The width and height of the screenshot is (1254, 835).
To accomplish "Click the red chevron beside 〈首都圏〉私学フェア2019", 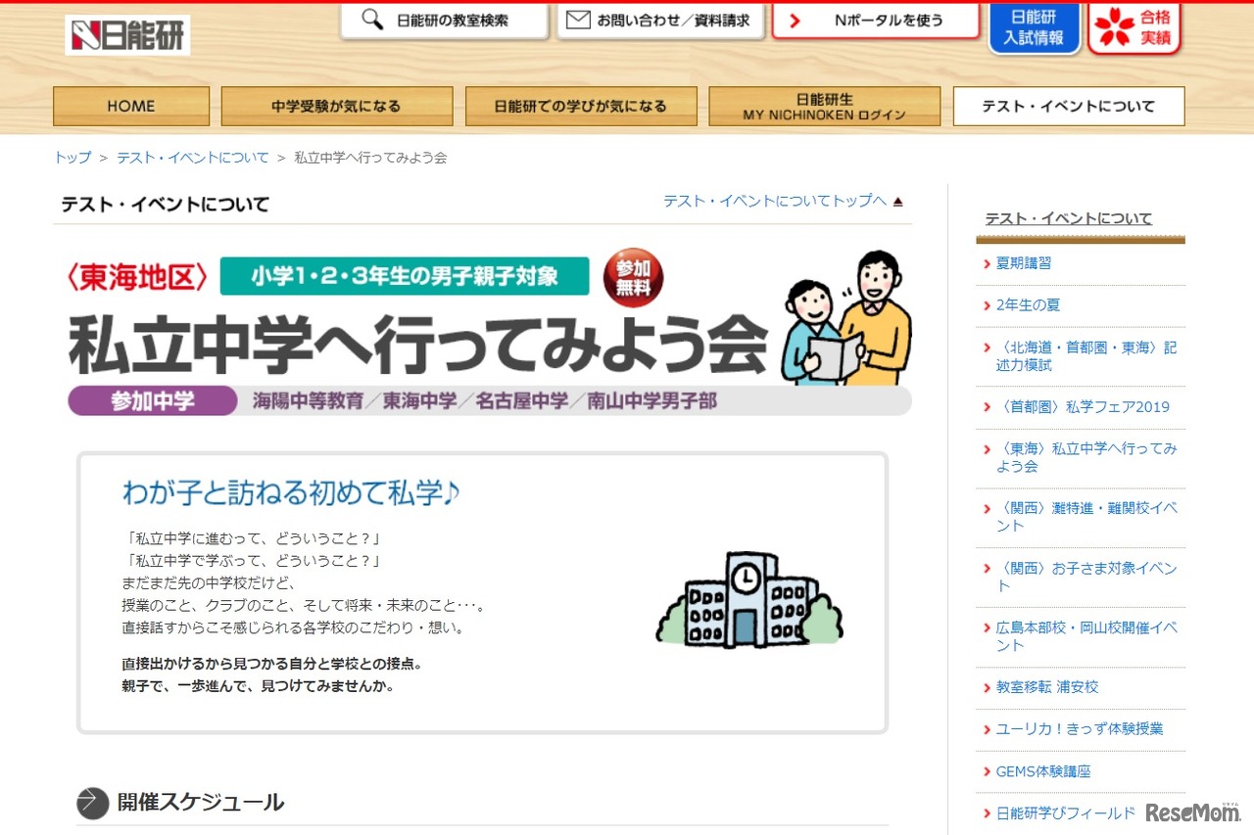I will point(986,407).
